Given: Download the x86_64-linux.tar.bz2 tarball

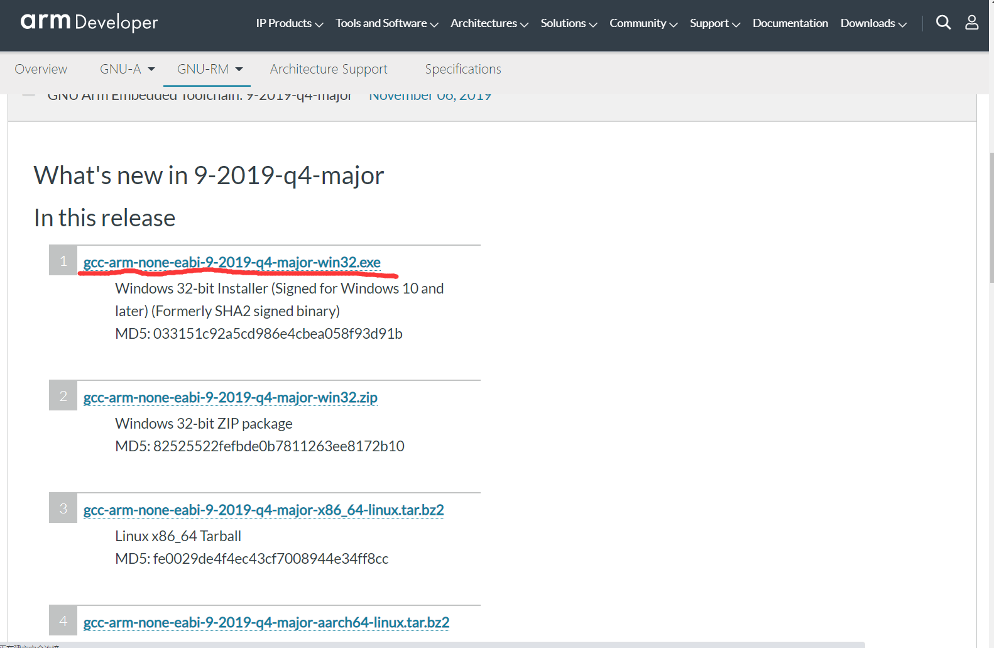Looking at the screenshot, I should coord(264,510).
